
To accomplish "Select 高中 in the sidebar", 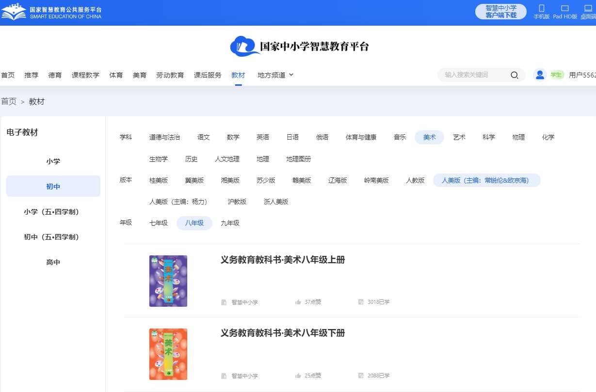I will (x=53, y=262).
